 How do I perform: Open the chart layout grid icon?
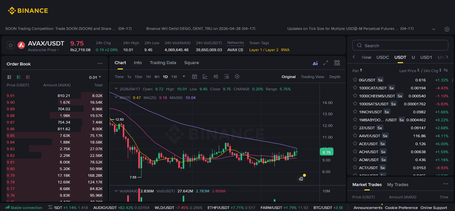337,63
